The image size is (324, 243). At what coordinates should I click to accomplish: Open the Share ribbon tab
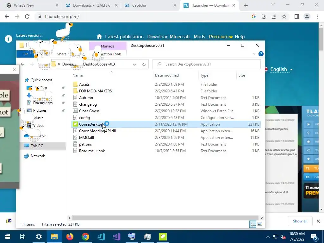click(62, 54)
